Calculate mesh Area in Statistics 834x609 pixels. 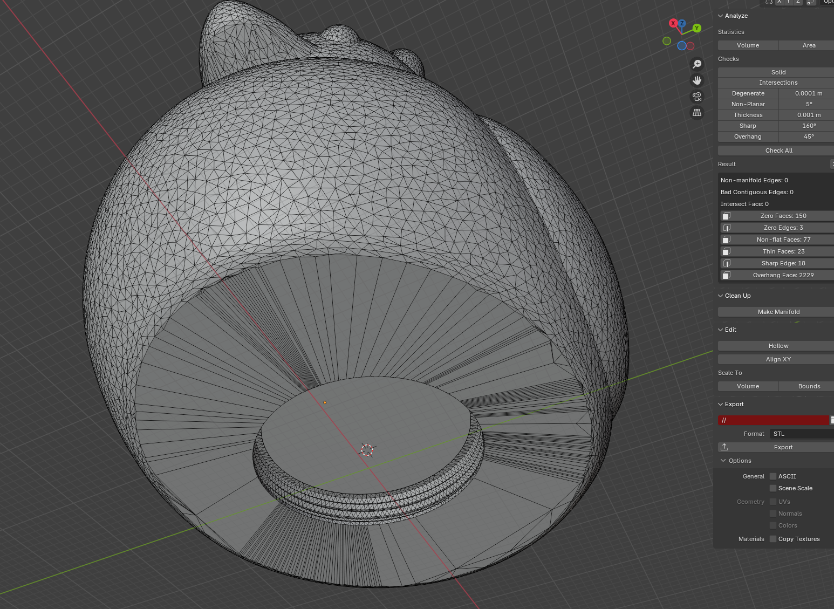click(806, 45)
